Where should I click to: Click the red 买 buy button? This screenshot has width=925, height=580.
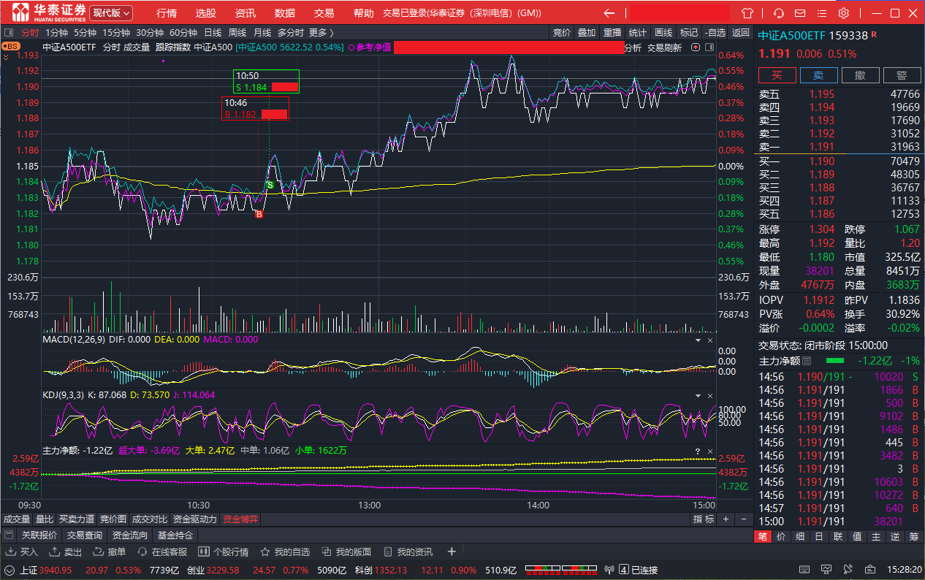[x=777, y=75]
